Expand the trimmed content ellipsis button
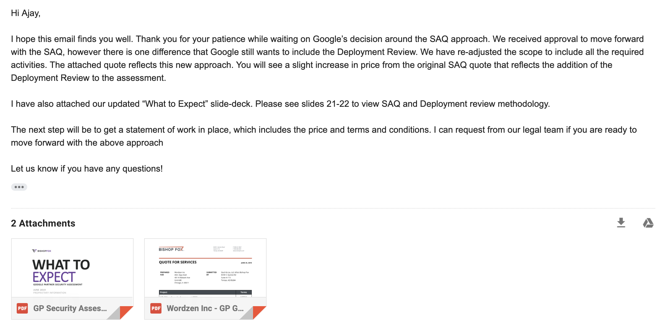The height and width of the screenshot is (329, 670). click(19, 187)
